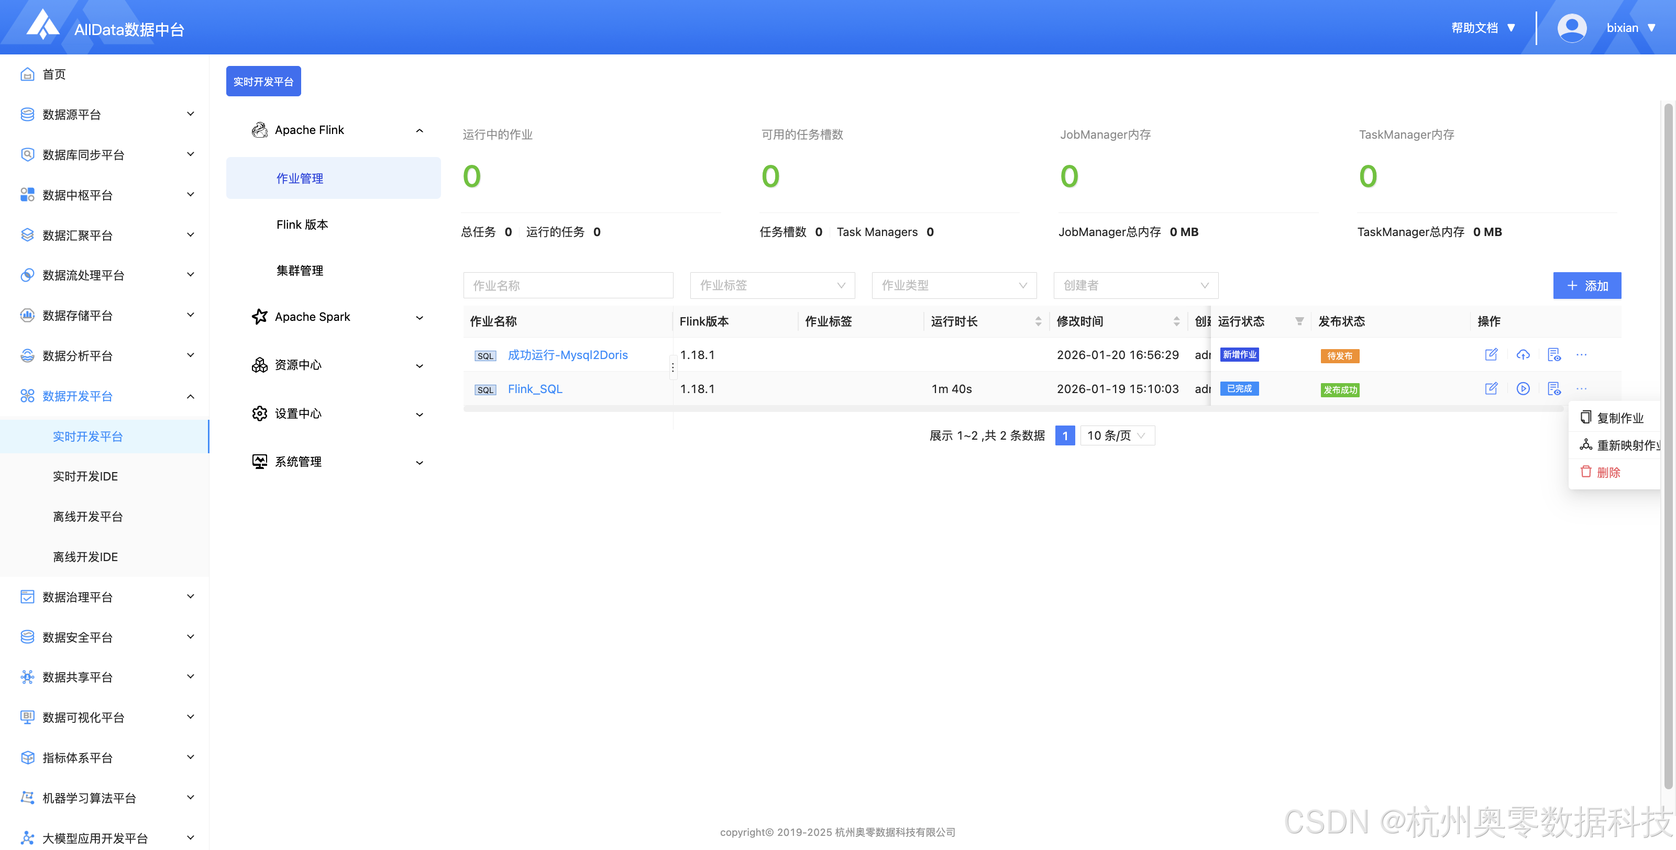
Task: Click the 作业名称 search input field
Action: (x=567, y=285)
